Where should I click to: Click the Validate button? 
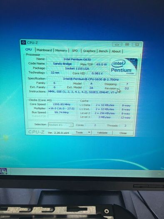pyautogui.click(x=102, y=133)
